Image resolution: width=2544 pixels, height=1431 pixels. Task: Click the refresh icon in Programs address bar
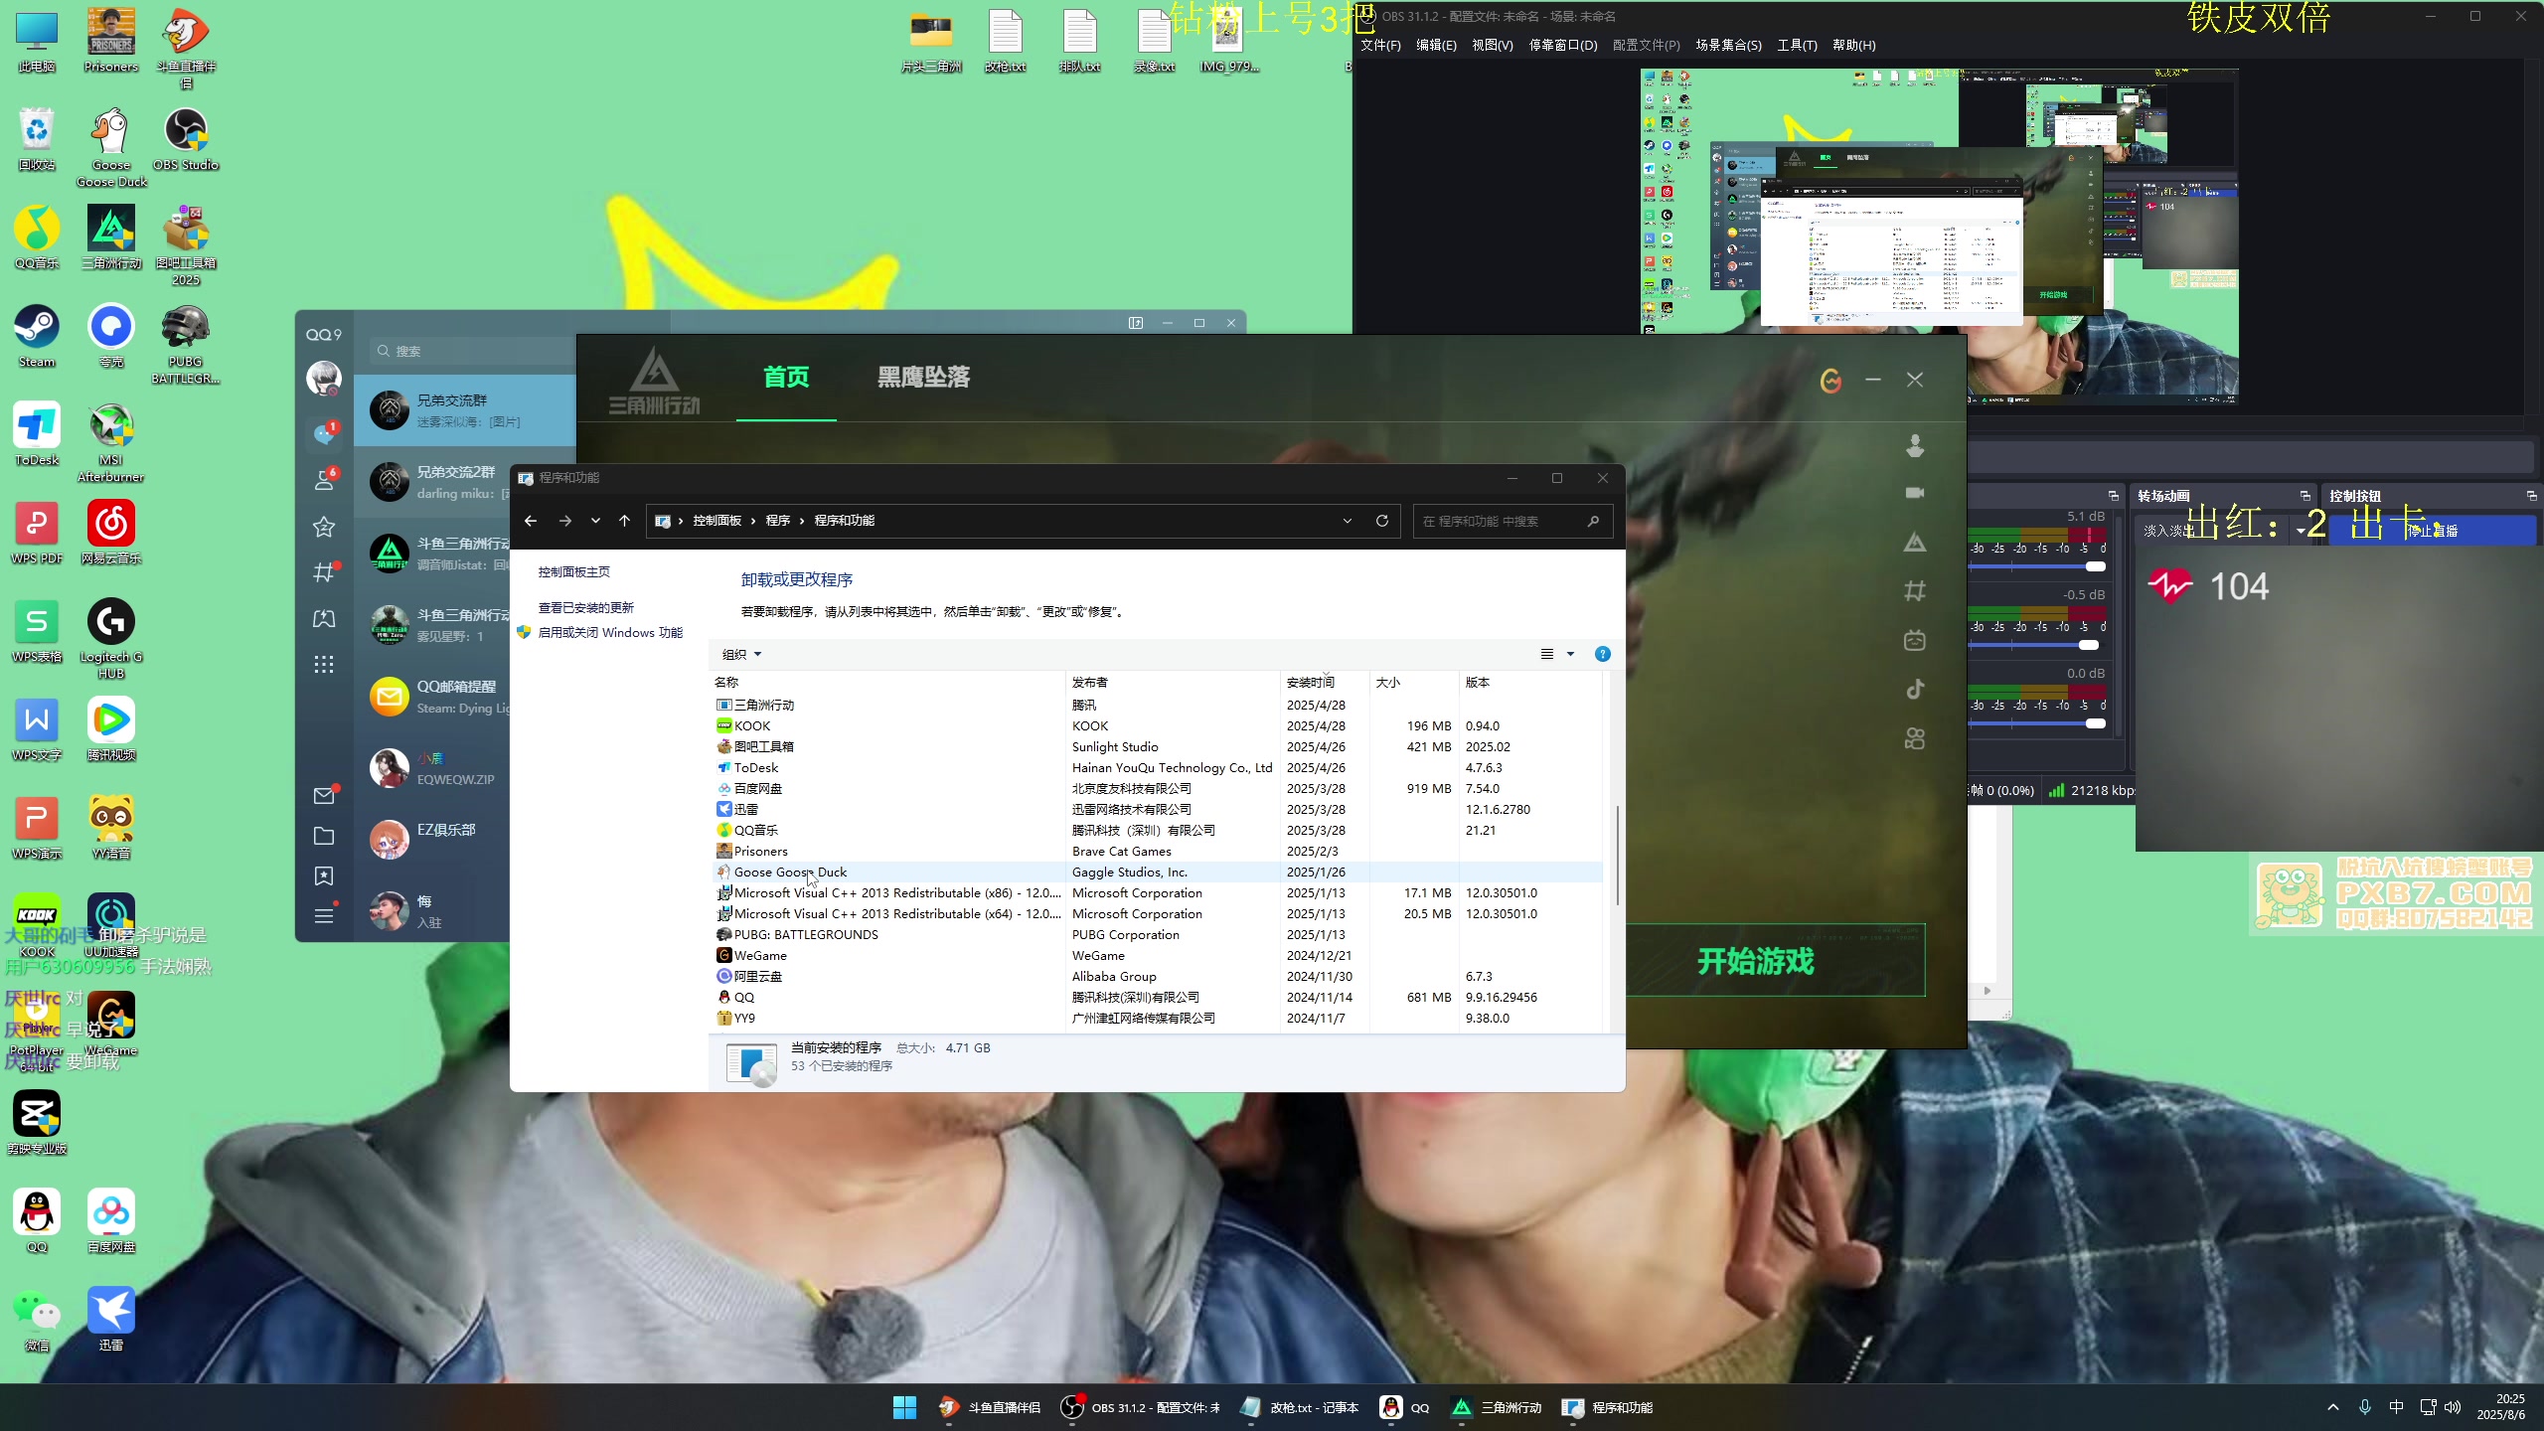1381,521
